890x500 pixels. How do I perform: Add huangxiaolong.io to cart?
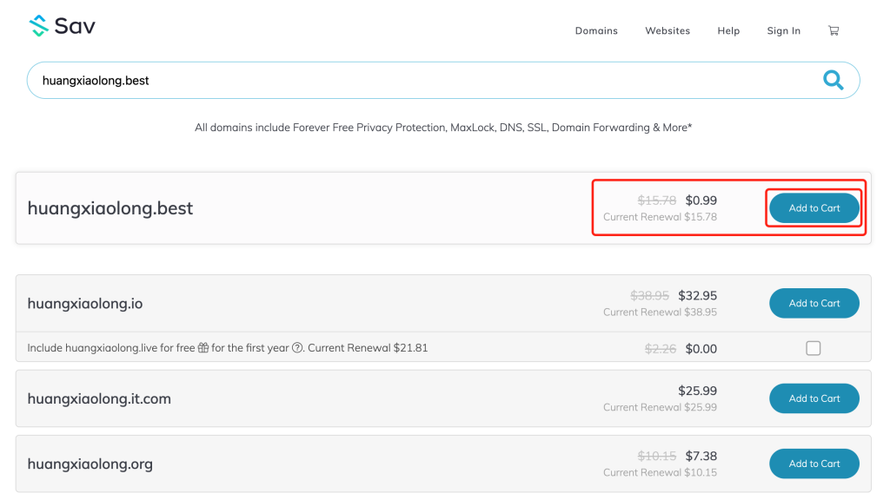pyautogui.click(x=814, y=303)
